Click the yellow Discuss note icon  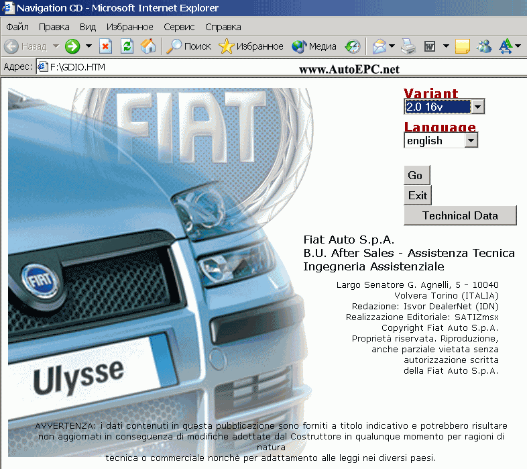[463, 46]
